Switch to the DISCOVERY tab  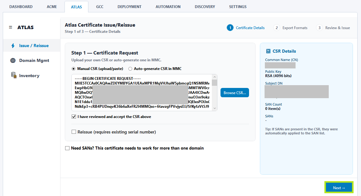[x=205, y=7]
